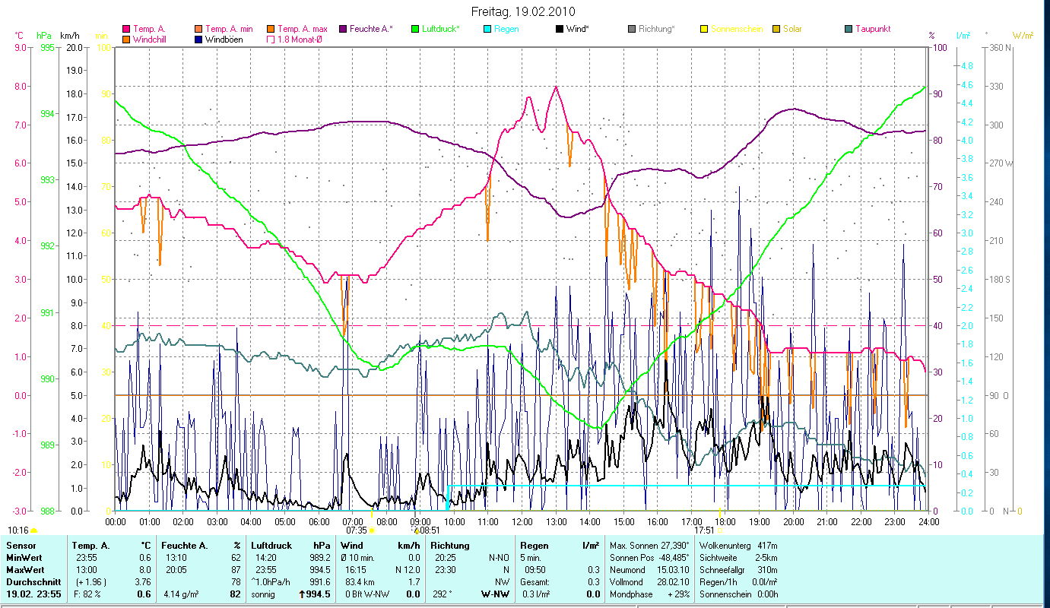The image size is (1050, 608).
Task: Toggle the 1.8 Monat-Ø hollow box
Action: [x=271, y=39]
